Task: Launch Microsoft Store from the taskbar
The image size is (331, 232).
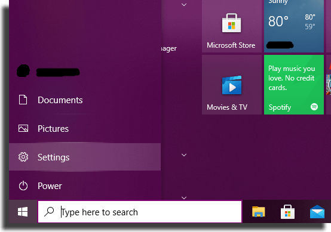Action: click(287, 212)
